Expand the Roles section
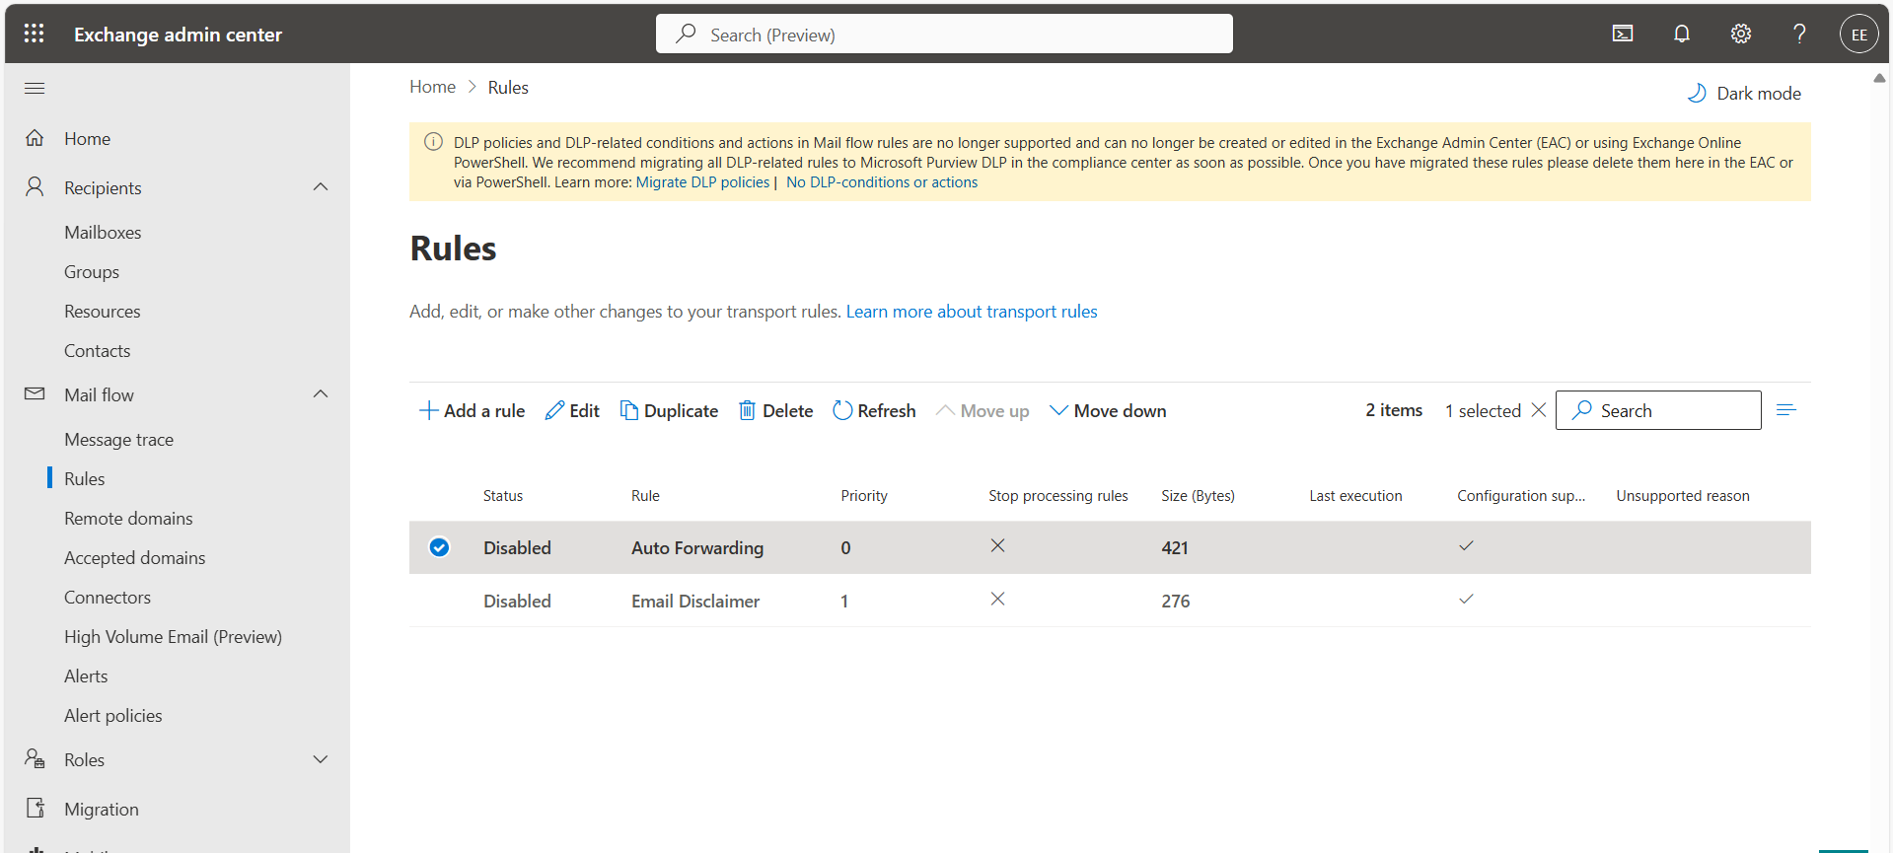Image resolution: width=1893 pixels, height=853 pixels. pyautogui.click(x=321, y=759)
